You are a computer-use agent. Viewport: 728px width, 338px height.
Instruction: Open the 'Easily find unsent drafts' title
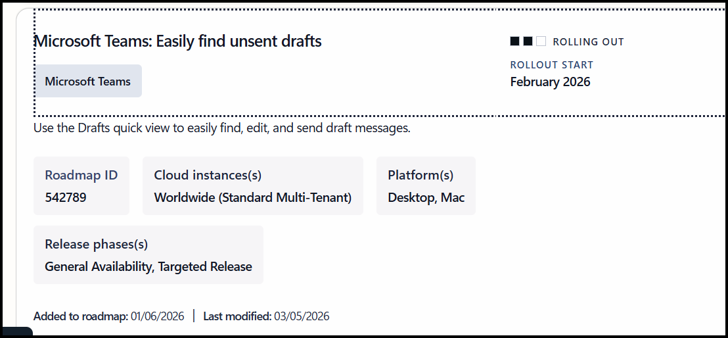coord(177,41)
